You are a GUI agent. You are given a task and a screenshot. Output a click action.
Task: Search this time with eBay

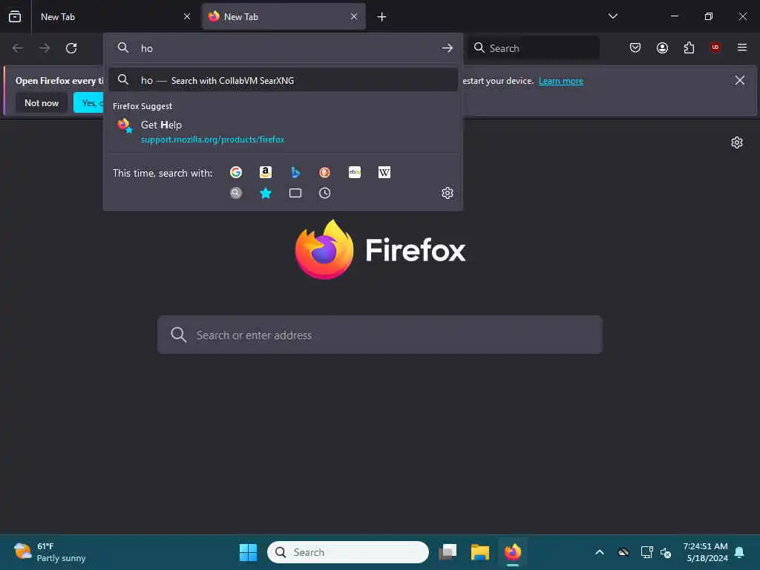355,172
